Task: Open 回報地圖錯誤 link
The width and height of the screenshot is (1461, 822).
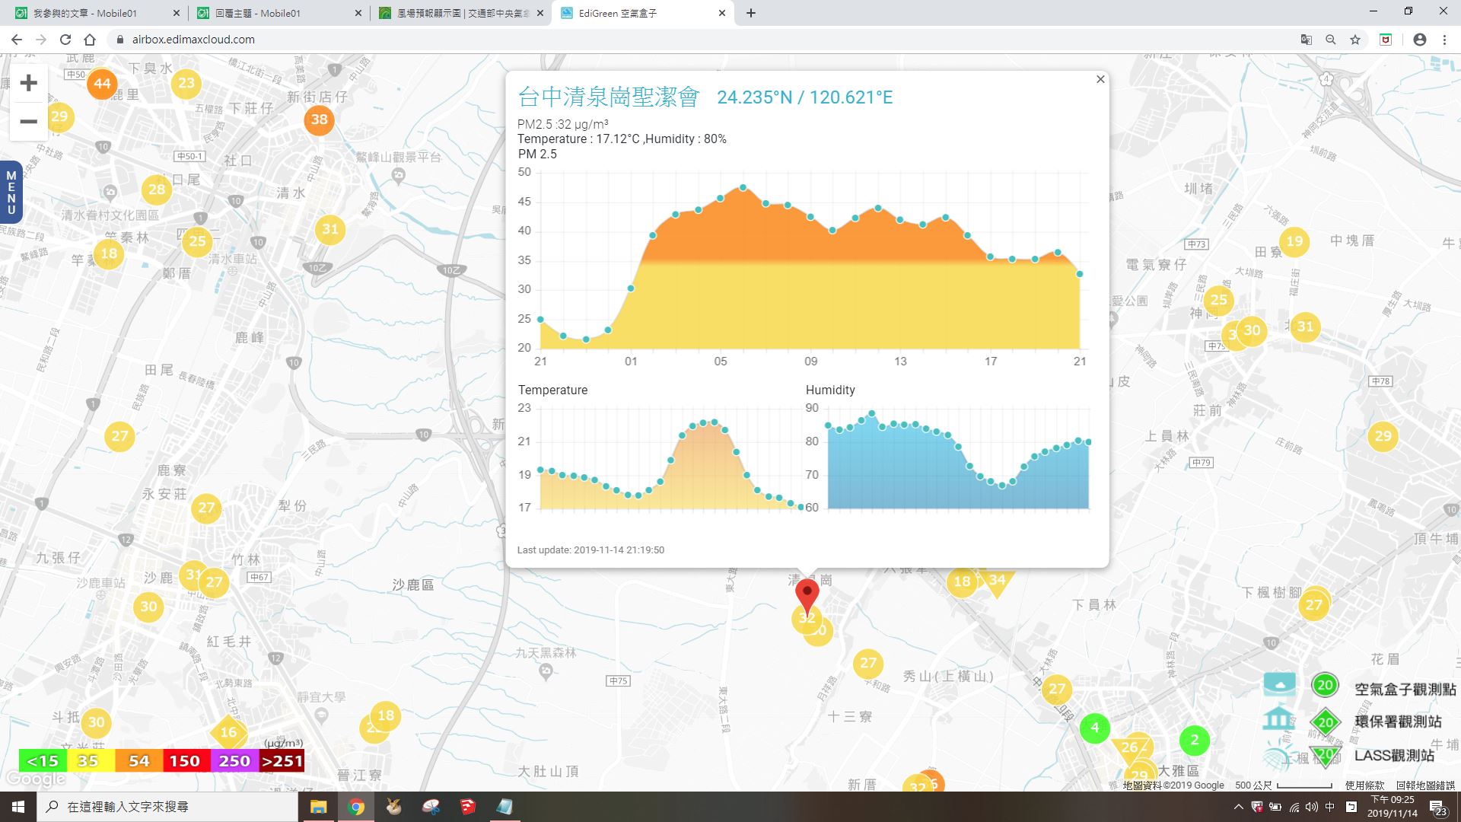Action: tap(1425, 785)
